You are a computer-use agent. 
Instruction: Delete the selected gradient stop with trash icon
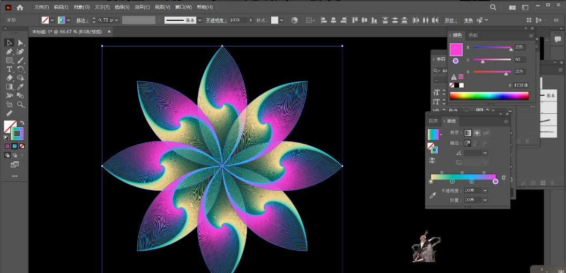[503, 177]
